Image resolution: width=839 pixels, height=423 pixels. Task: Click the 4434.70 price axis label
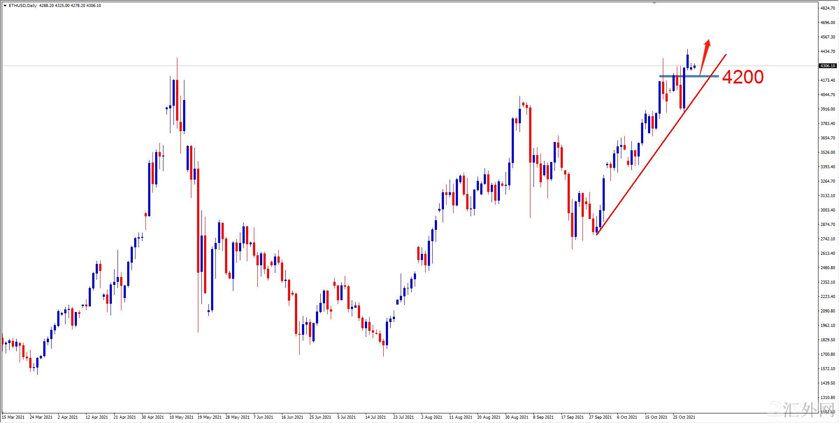click(x=828, y=52)
